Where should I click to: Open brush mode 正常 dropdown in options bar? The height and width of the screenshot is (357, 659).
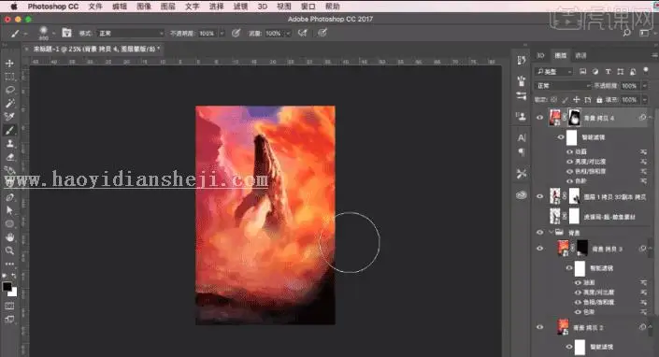[131, 34]
